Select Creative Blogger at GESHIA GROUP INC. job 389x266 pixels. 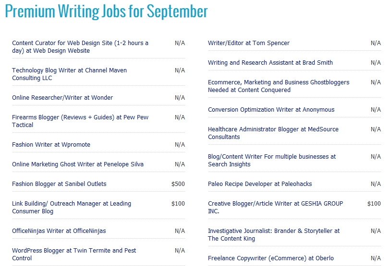[275, 207]
